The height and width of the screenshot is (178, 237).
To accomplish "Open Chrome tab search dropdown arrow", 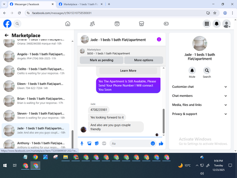I will coord(4,4).
